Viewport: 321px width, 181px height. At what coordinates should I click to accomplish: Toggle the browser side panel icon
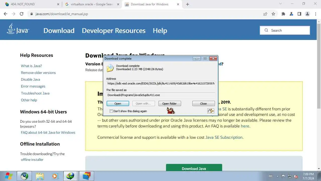[x=299, y=14]
